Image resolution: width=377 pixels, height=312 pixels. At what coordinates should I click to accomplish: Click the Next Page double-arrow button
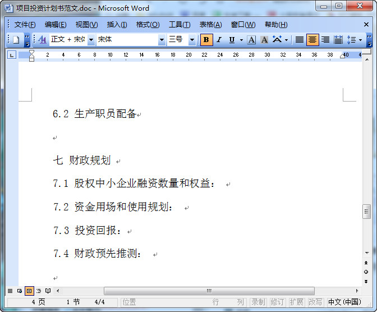[366, 282]
